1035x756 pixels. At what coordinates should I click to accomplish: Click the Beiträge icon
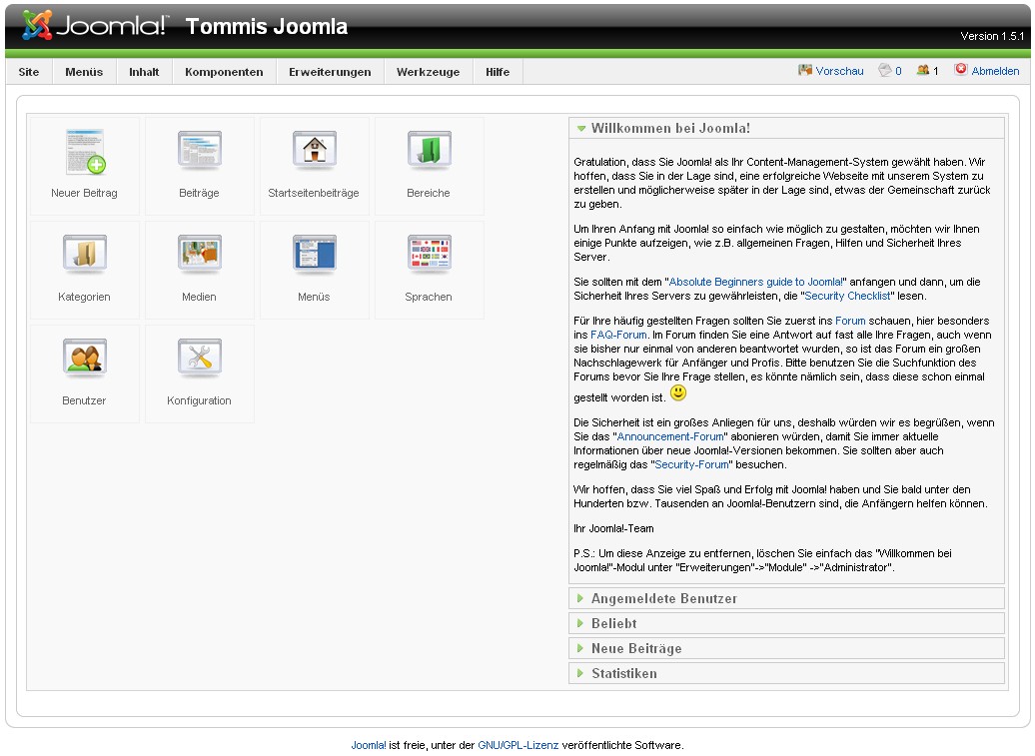[x=200, y=153]
